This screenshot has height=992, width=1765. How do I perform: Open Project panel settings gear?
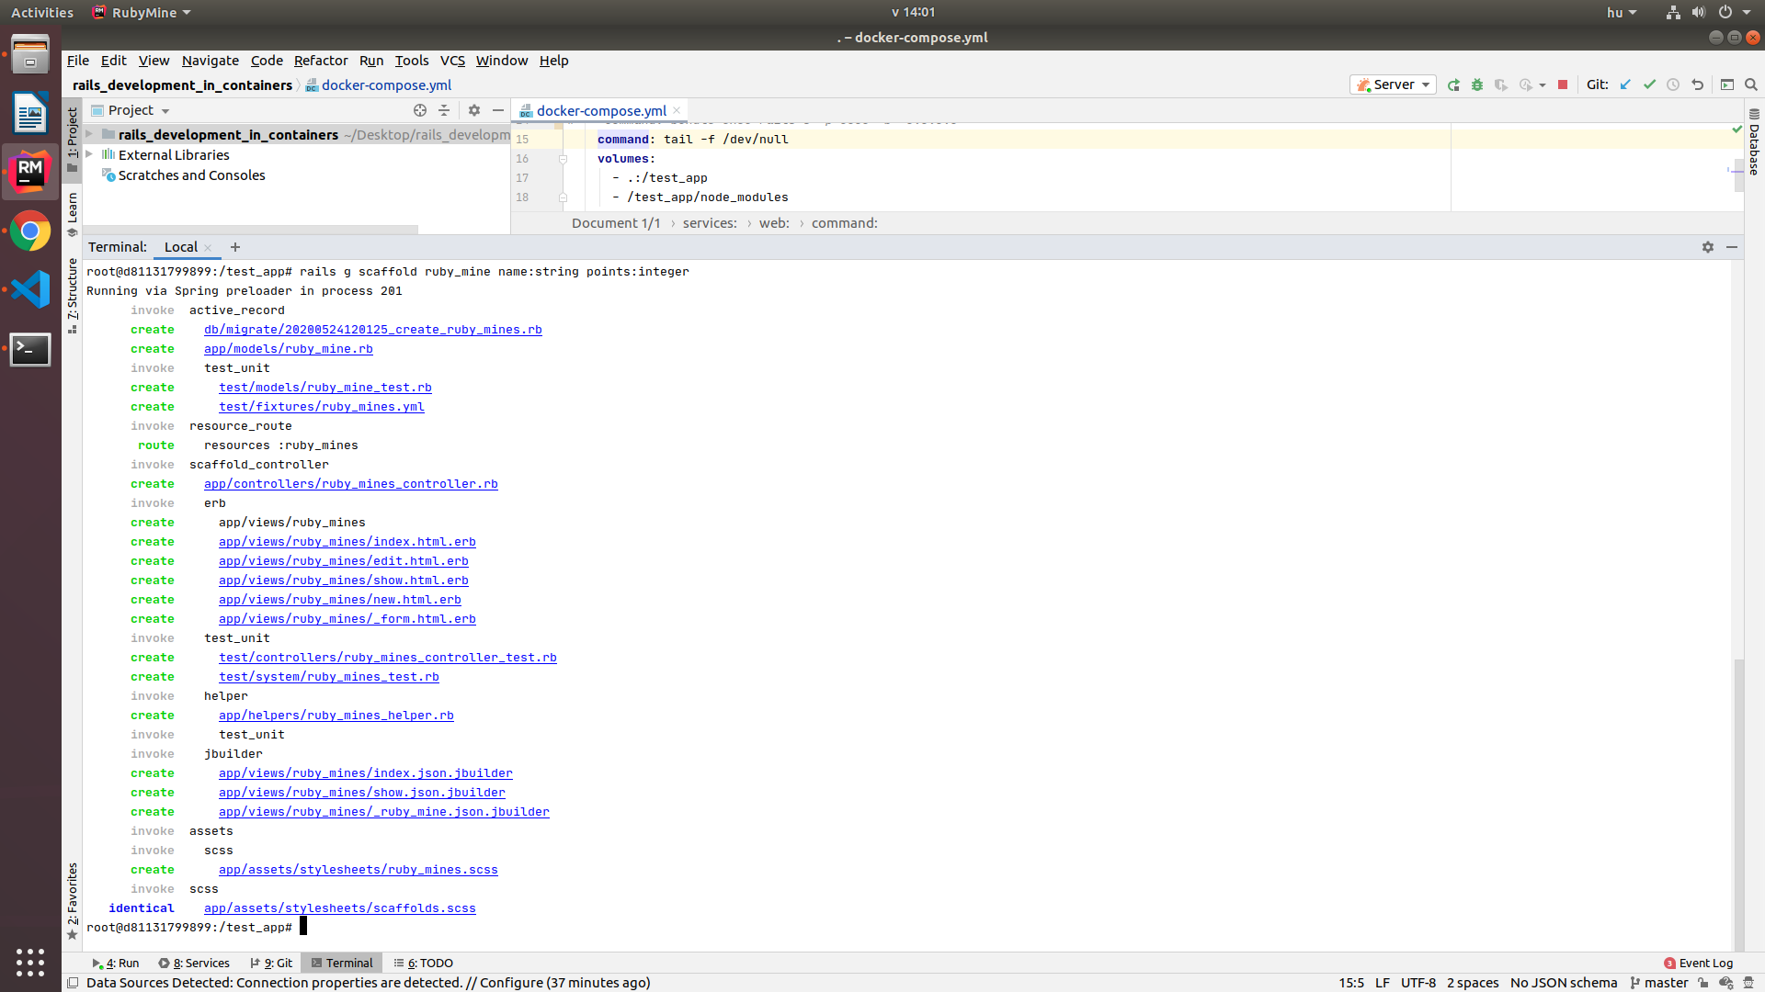click(474, 110)
